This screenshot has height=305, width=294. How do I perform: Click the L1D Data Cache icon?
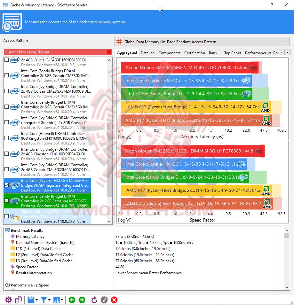pyautogui.click(x=13, y=248)
